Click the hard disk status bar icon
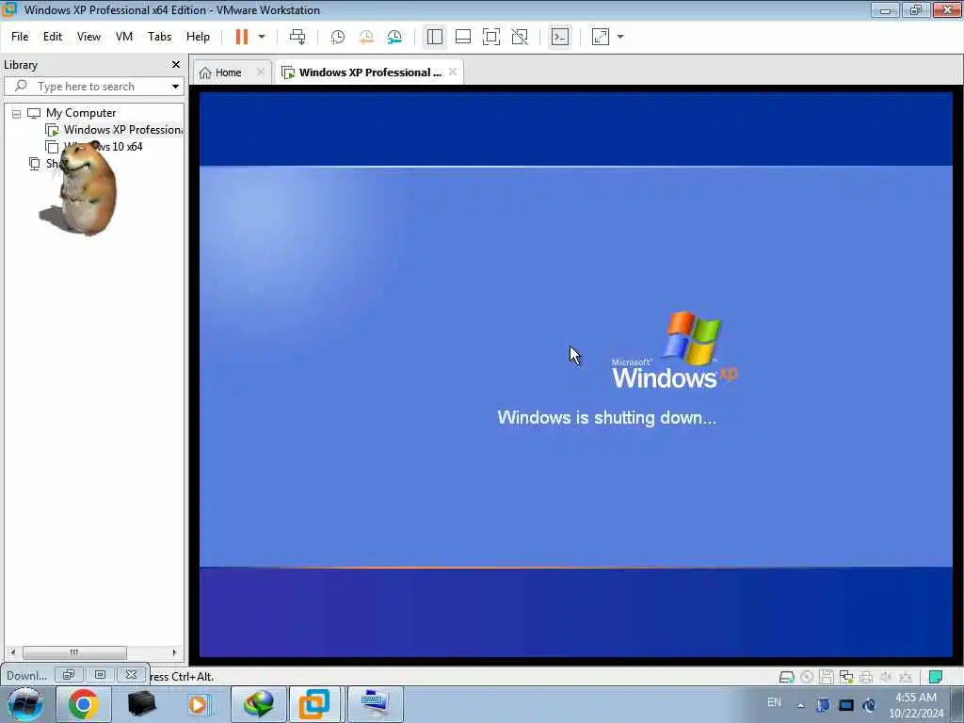 coord(786,678)
